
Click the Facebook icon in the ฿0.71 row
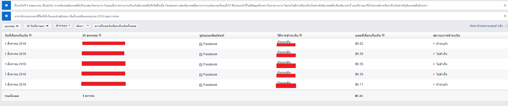[x=201, y=85]
